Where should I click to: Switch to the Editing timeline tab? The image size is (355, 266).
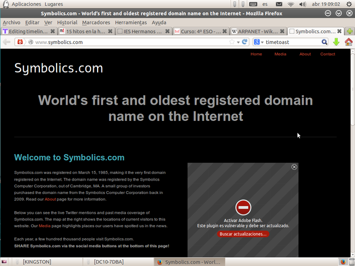tap(28, 31)
